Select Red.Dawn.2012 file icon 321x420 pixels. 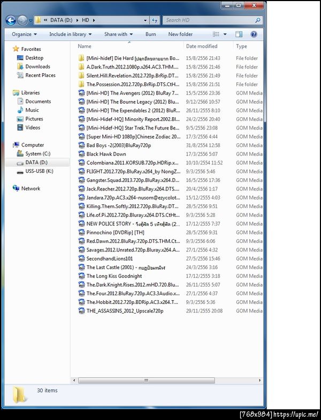81,241
